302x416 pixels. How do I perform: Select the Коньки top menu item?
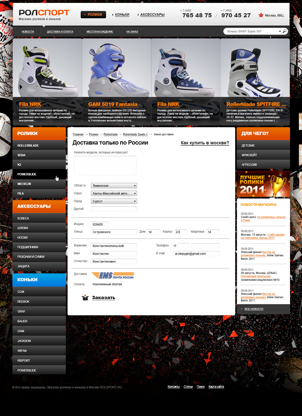tap(122, 15)
